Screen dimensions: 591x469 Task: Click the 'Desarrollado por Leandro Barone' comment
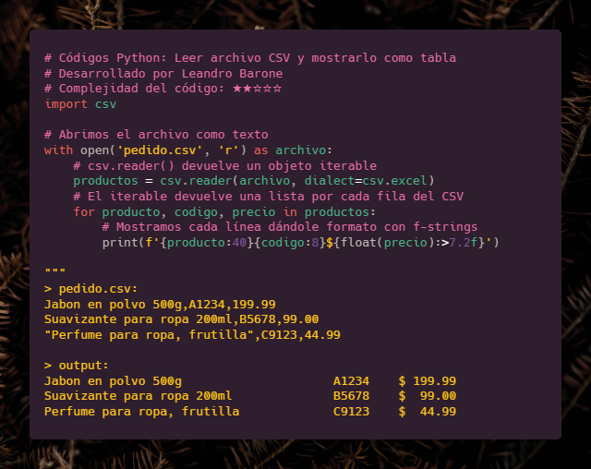click(x=163, y=74)
